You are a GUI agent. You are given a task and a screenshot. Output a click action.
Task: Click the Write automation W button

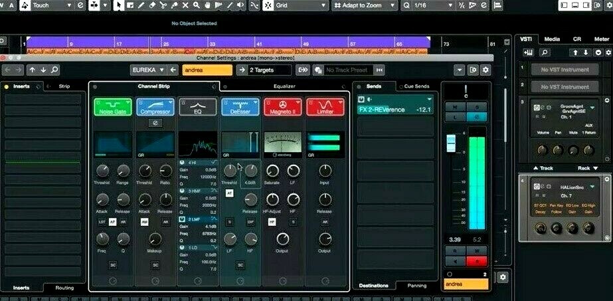click(x=477, y=251)
